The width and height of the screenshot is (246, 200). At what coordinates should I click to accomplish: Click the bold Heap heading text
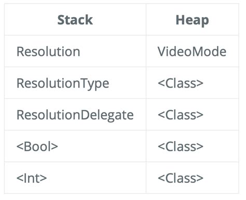(192, 21)
